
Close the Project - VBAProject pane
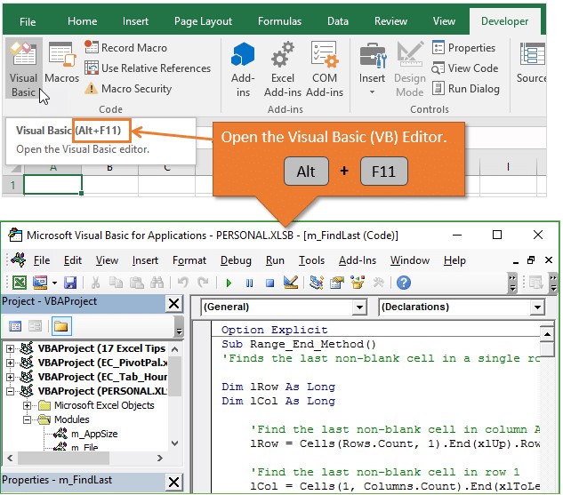click(x=173, y=303)
